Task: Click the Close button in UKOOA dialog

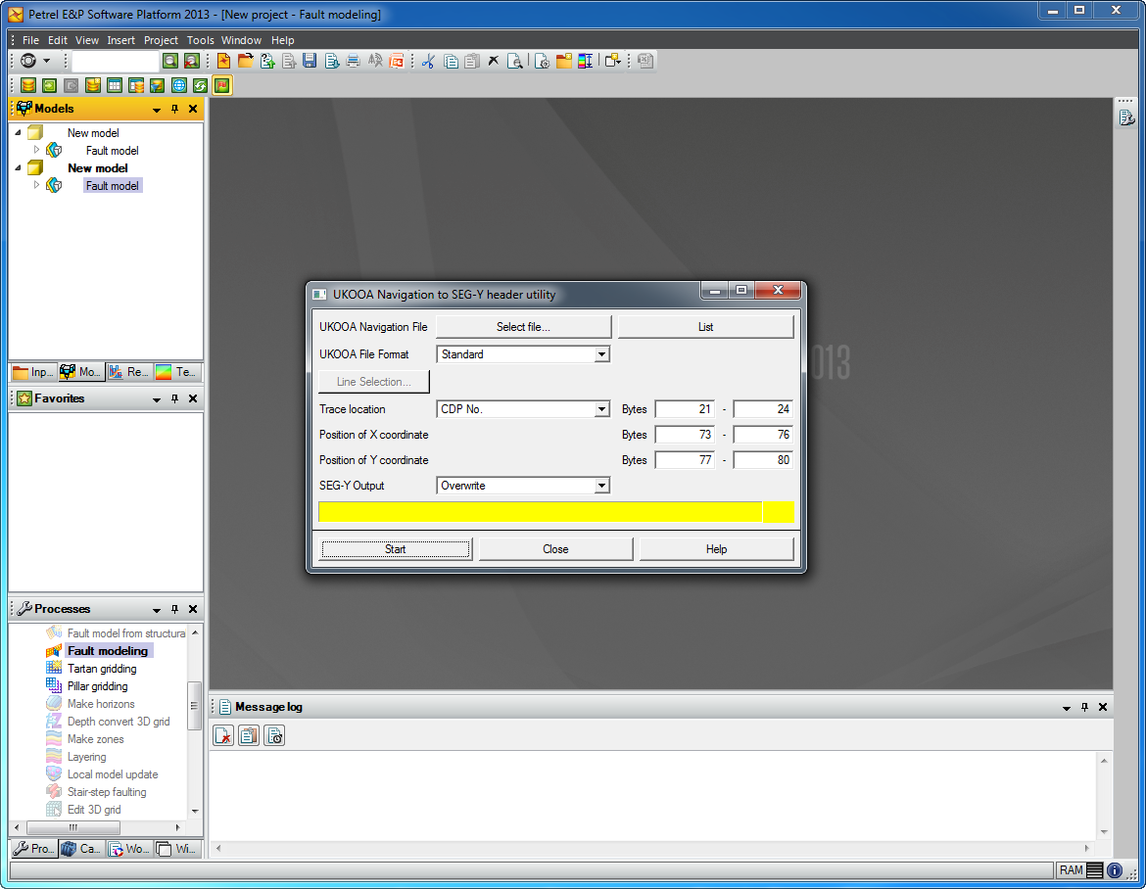Action: [555, 549]
